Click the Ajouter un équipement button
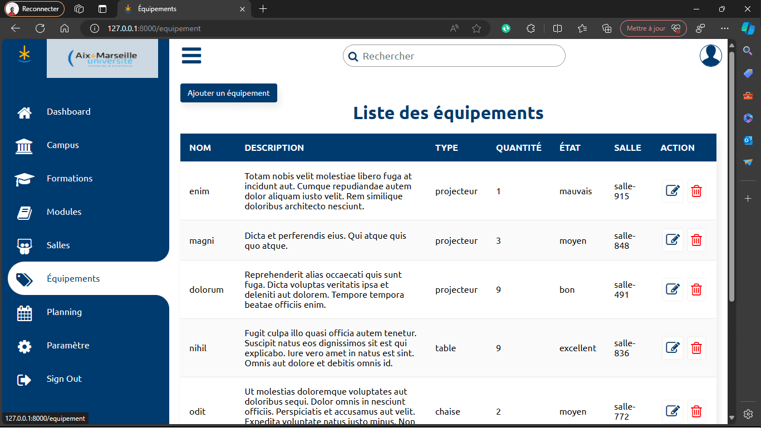The height and width of the screenshot is (428, 761). 229,93
